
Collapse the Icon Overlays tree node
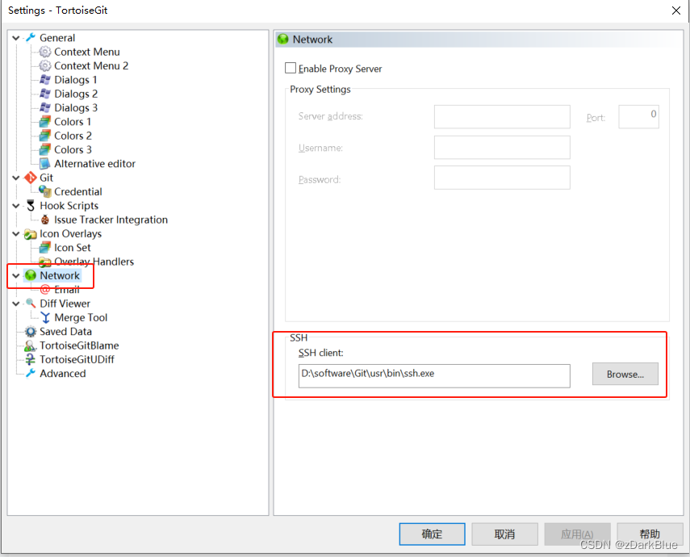[x=16, y=234]
